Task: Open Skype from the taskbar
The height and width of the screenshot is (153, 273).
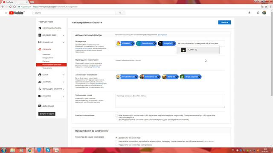Action: [x=48, y=150]
